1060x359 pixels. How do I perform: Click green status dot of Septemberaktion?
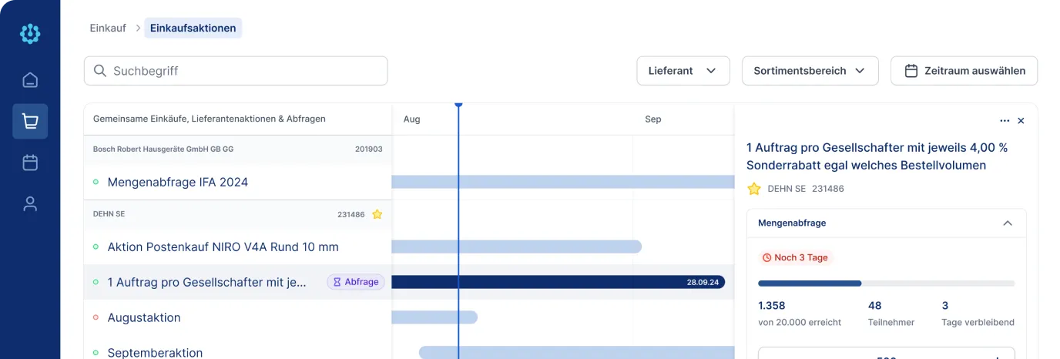point(96,353)
